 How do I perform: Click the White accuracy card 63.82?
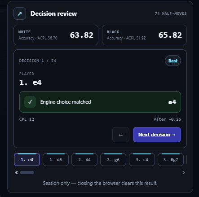[56, 35]
